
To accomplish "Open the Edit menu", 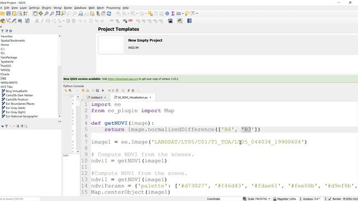I will (x=7, y=8).
